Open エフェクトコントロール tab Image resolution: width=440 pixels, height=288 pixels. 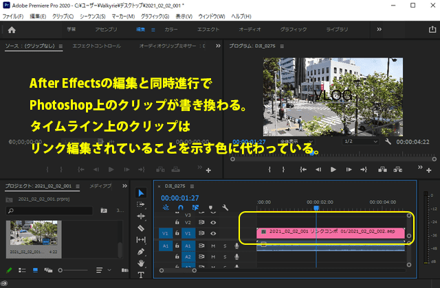click(96, 46)
